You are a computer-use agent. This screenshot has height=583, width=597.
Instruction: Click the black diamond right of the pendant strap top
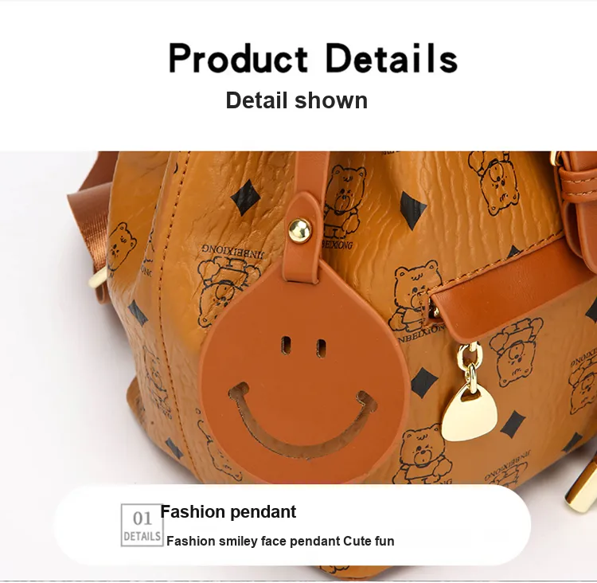[x=413, y=211]
